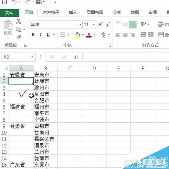
Task: Click the wén phonetic guide icon
Action: coord(103,35)
